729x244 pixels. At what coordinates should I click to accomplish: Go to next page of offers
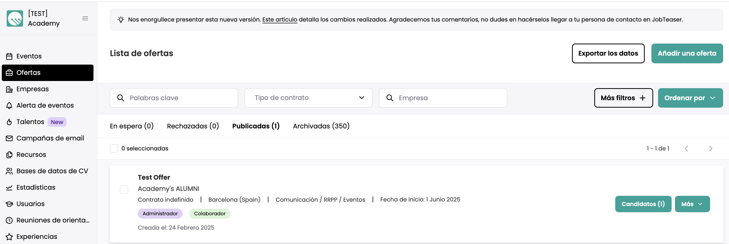[711, 149]
